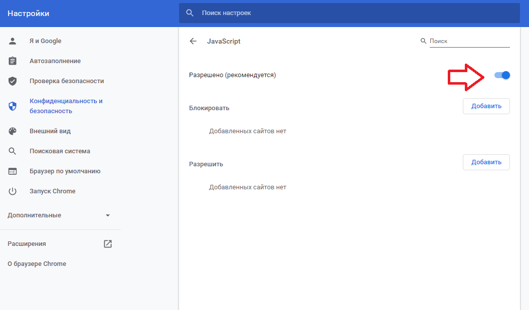
Task: Toggle the Разрешено (рекомендуется) JavaScript switch
Action: pos(502,75)
